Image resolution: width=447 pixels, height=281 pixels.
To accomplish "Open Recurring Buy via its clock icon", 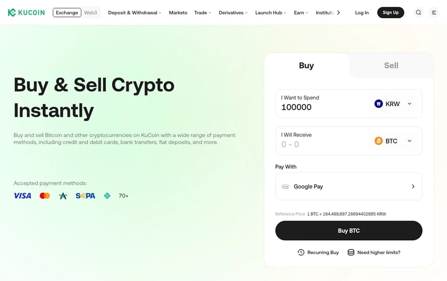I will (301, 252).
